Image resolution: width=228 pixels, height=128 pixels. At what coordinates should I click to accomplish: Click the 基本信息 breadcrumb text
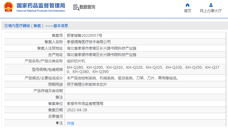pyautogui.click(x=61, y=26)
